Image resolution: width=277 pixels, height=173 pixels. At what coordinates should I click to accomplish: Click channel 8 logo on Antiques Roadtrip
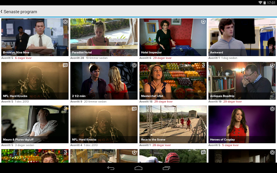click(272, 65)
